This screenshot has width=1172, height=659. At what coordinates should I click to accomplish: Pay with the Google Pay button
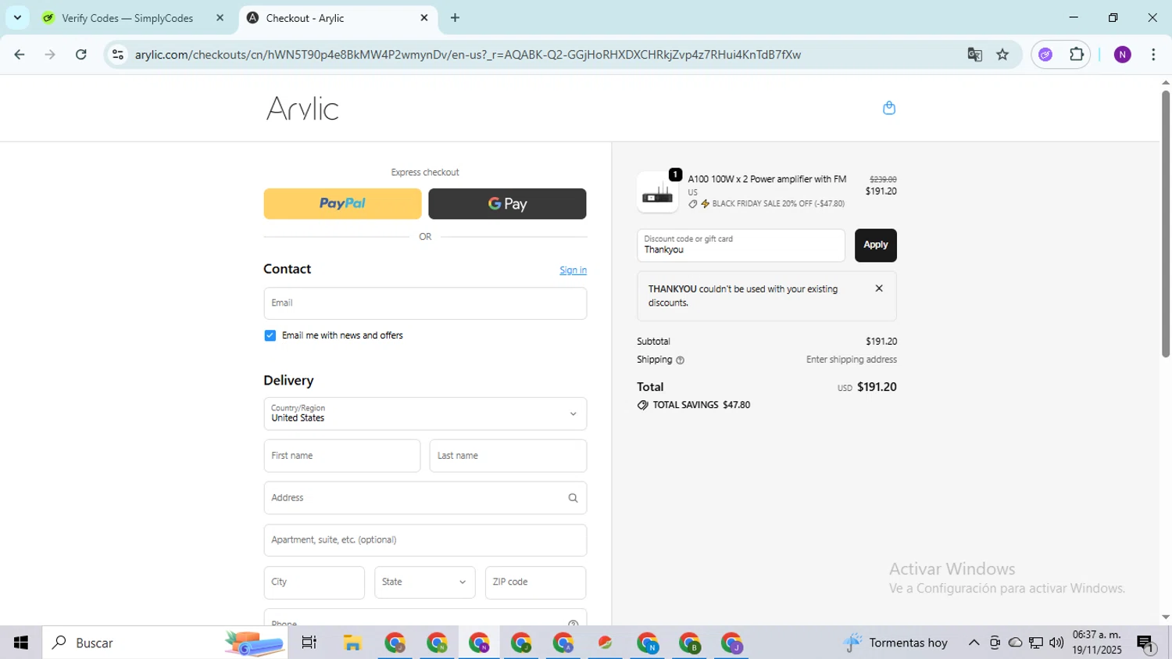click(507, 203)
